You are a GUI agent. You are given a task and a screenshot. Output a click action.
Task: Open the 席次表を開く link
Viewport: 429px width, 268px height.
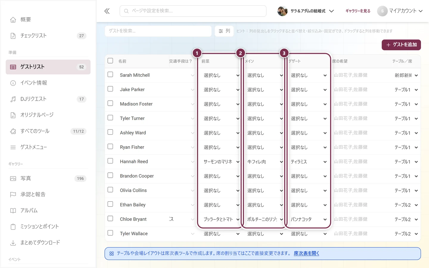pyautogui.click(x=306, y=253)
